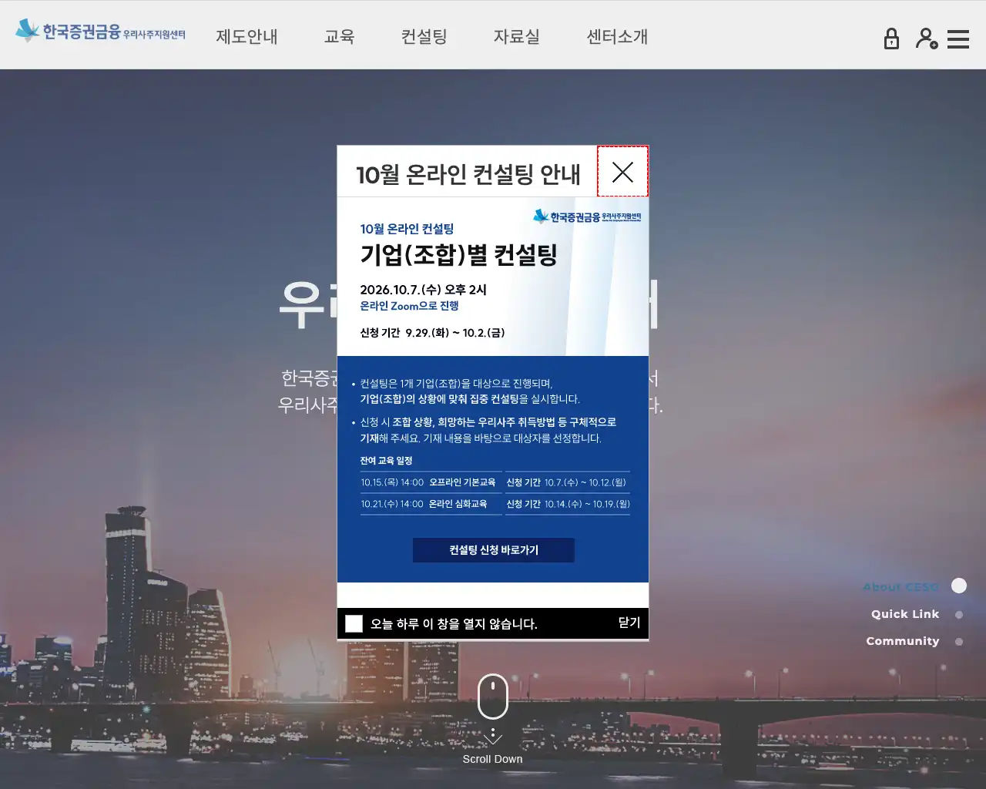986x789 pixels.
Task: Click the date text '2026.10.7.(수) 오후 2시'
Action: click(x=424, y=290)
